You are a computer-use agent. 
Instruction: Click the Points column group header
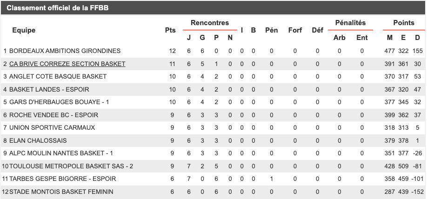[403, 23]
